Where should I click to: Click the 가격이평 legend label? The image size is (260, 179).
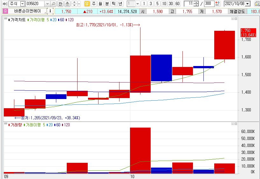(x=37, y=20)
